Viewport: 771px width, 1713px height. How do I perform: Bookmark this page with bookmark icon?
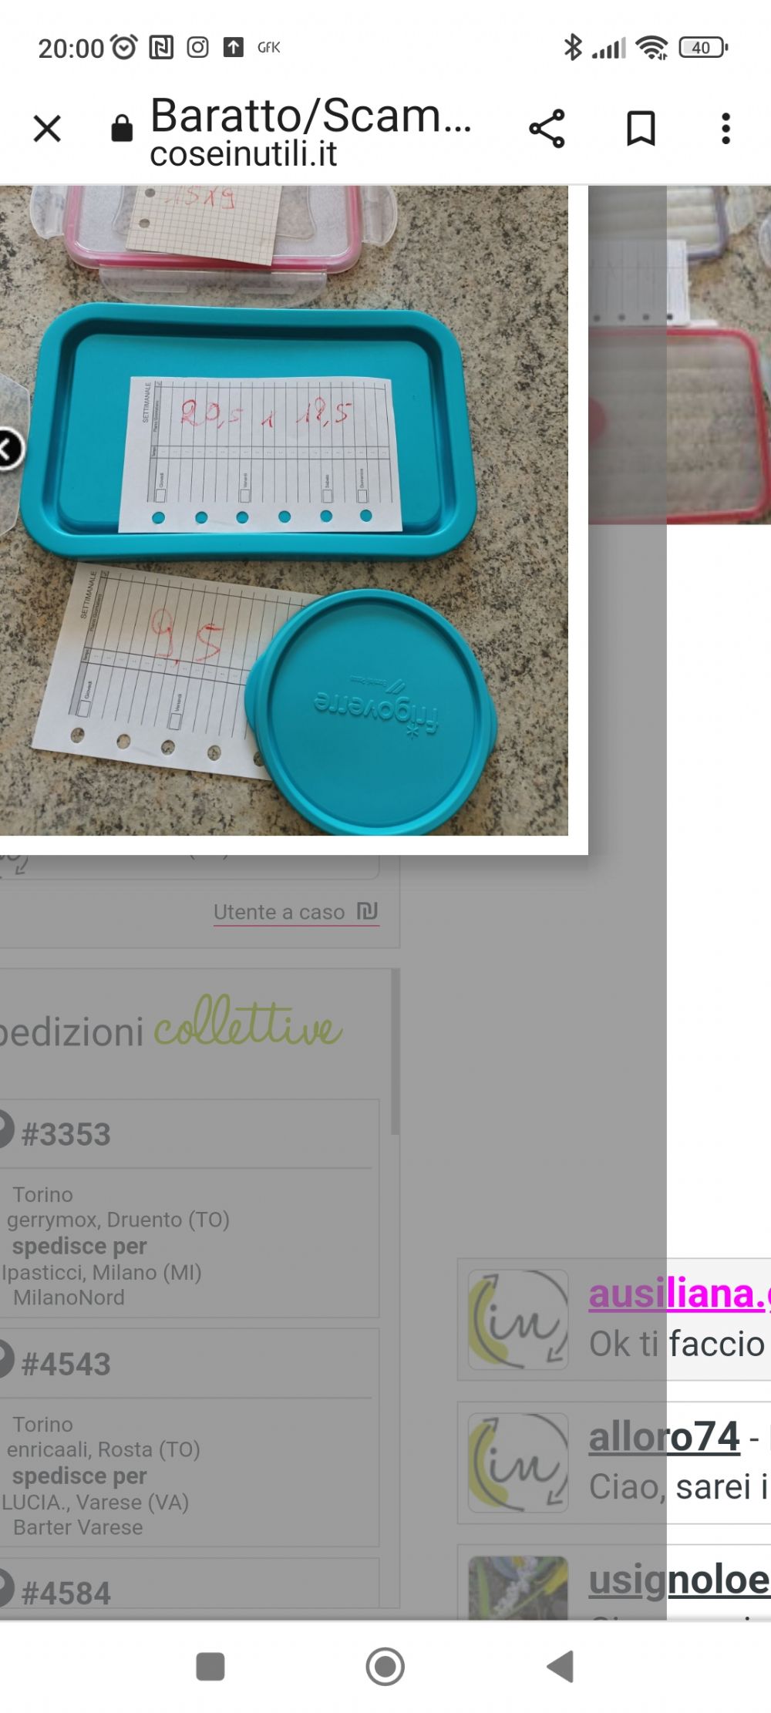coord(641,129)
